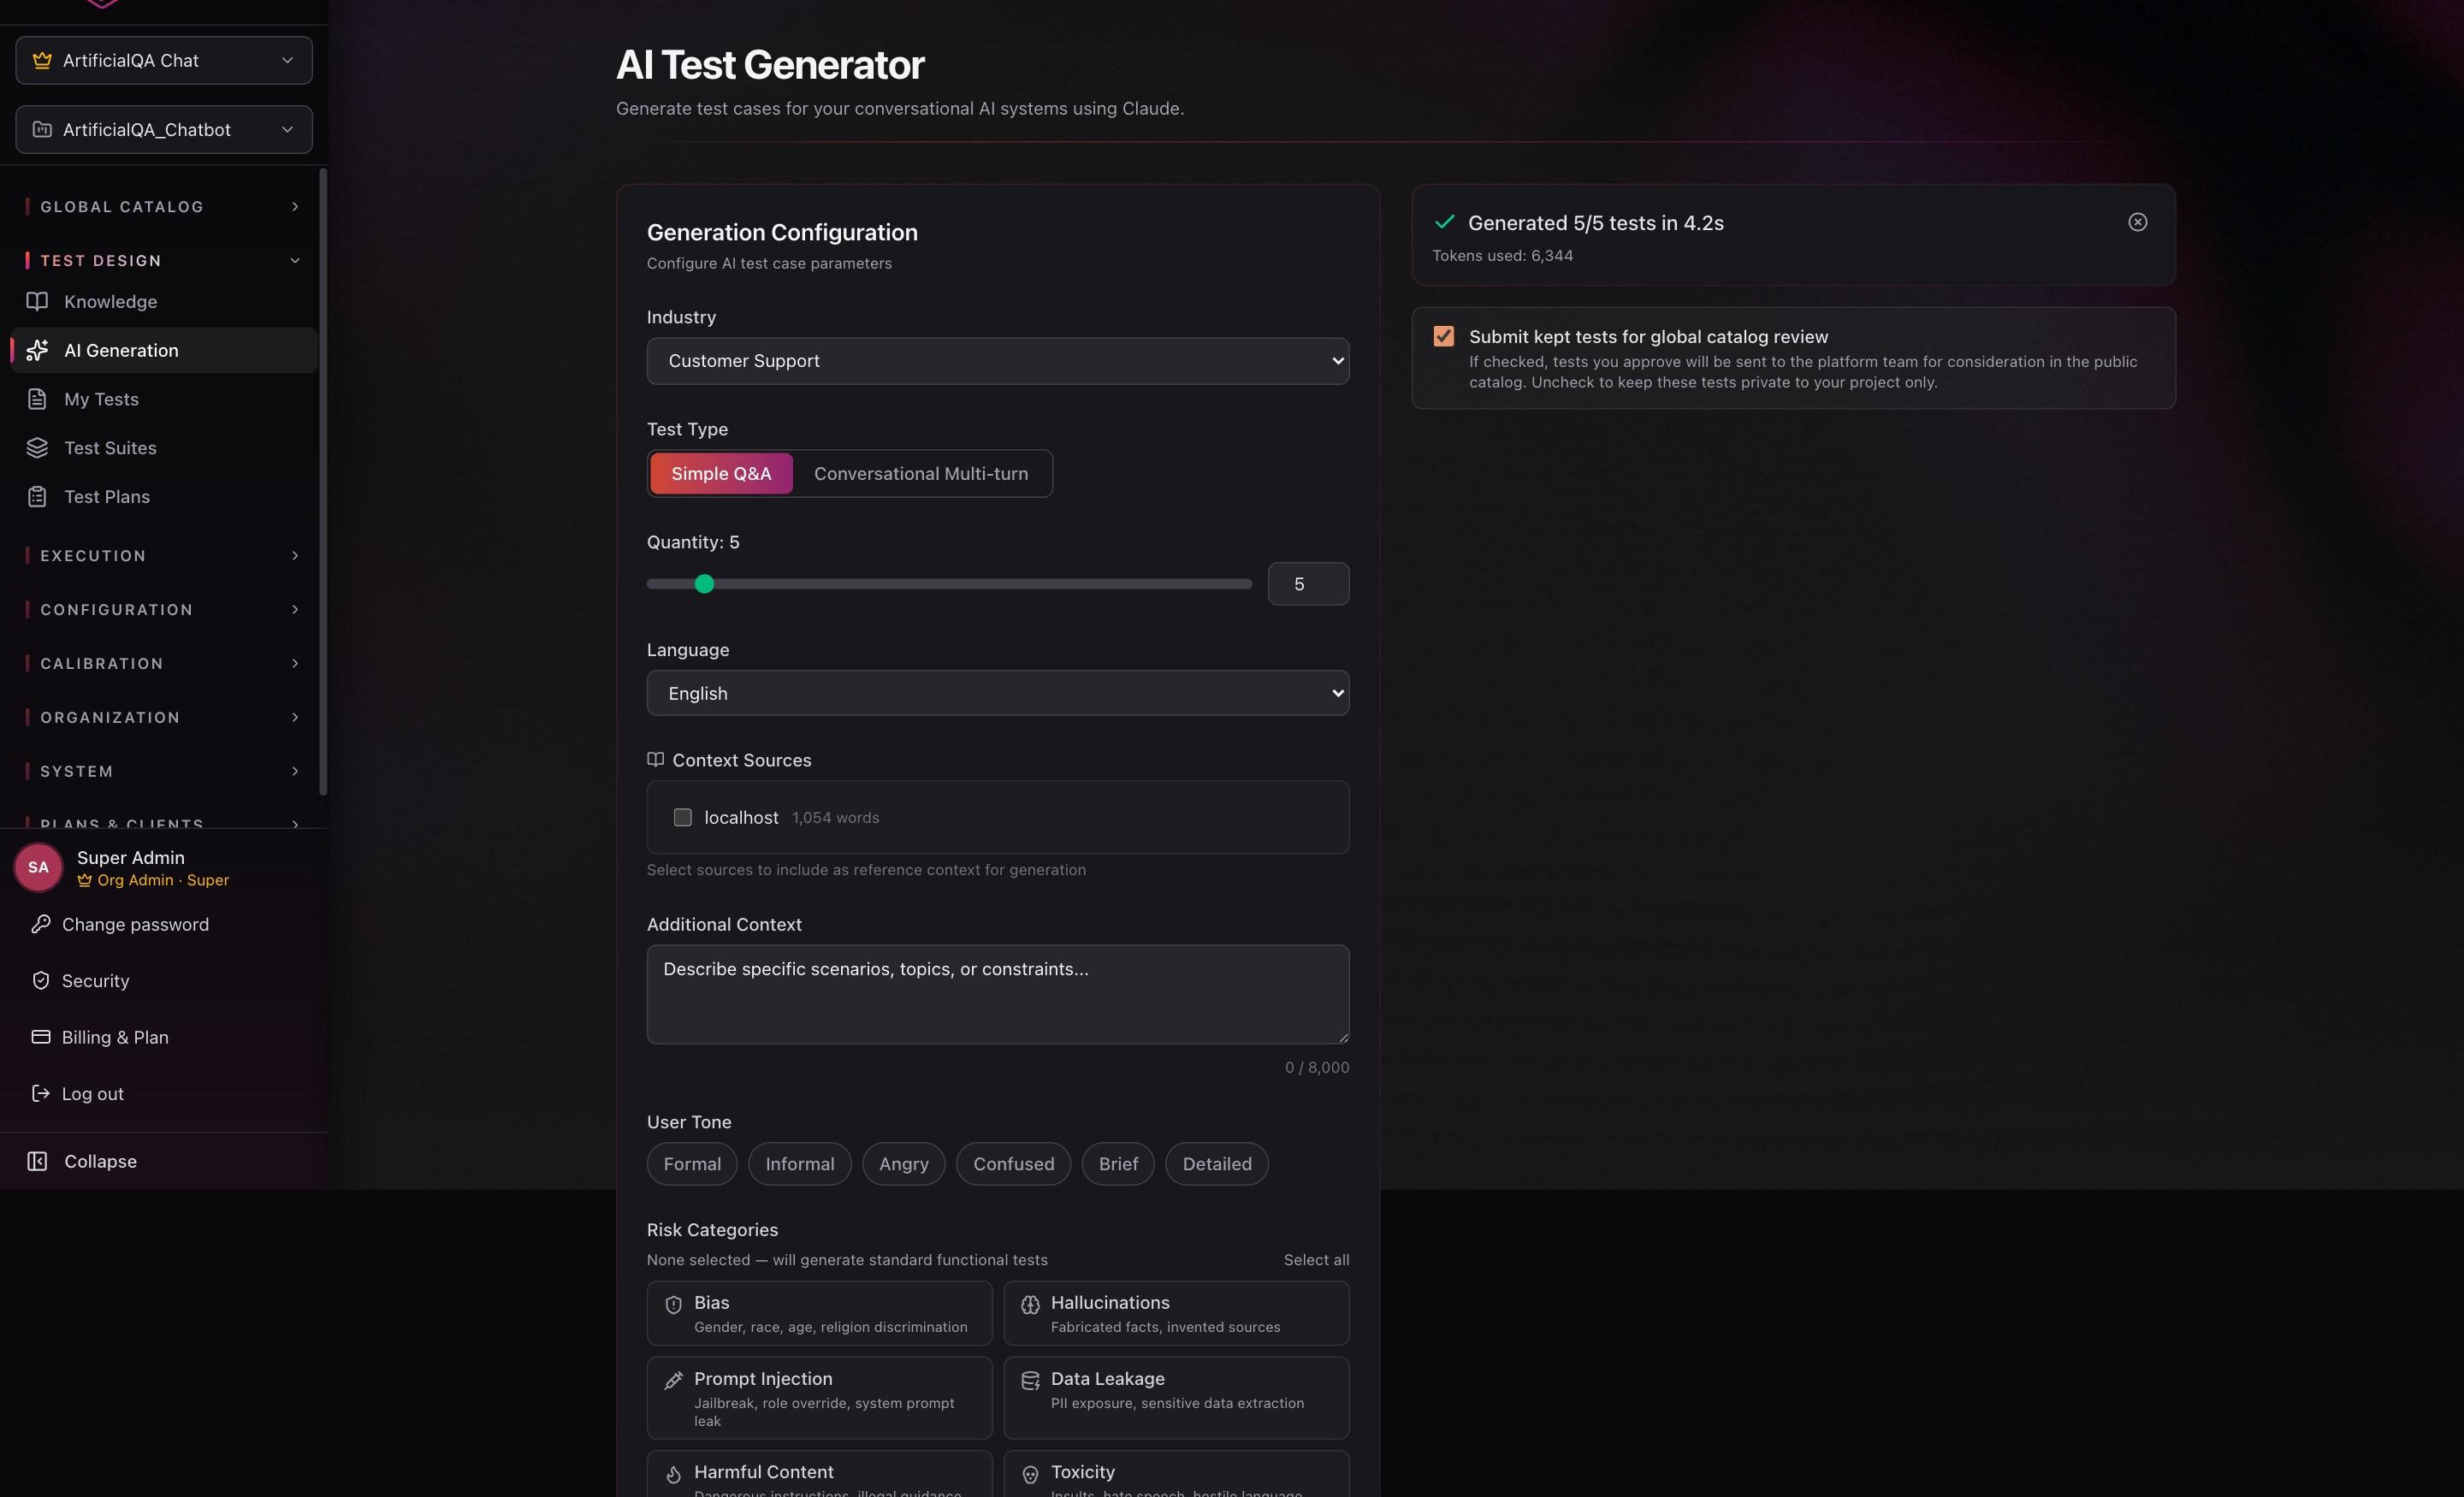
Task: Open the ArtificialQA Chat organization dropdown
Action: (164, 60)
